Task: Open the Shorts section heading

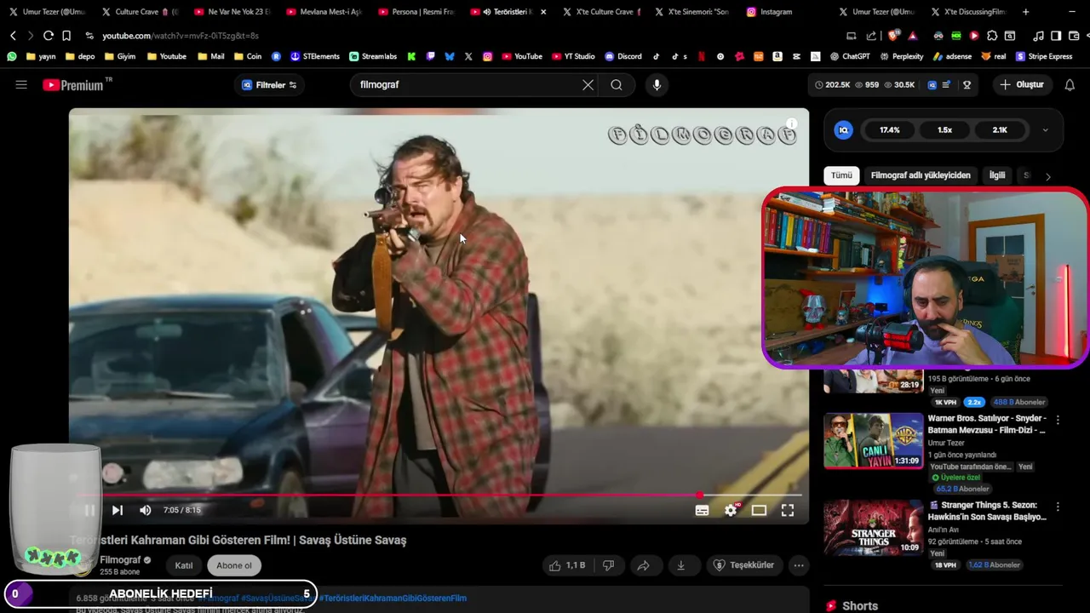Action: 852,606
